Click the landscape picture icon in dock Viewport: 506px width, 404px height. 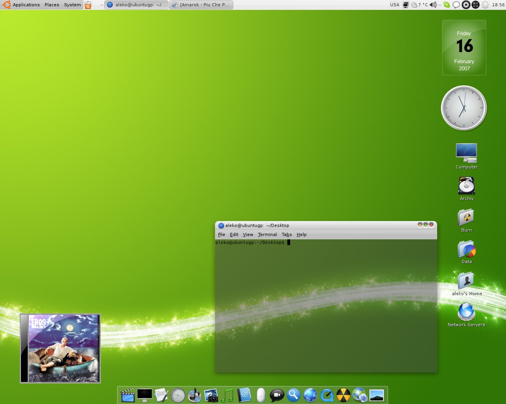377,395
